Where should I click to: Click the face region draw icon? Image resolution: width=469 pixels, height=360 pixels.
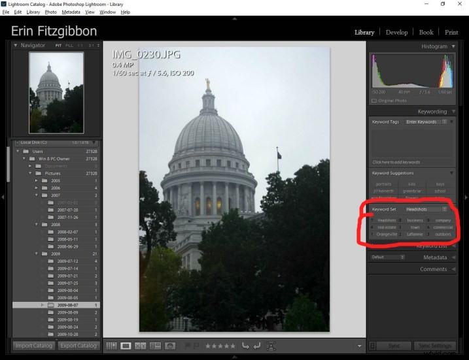pos(271,346)
